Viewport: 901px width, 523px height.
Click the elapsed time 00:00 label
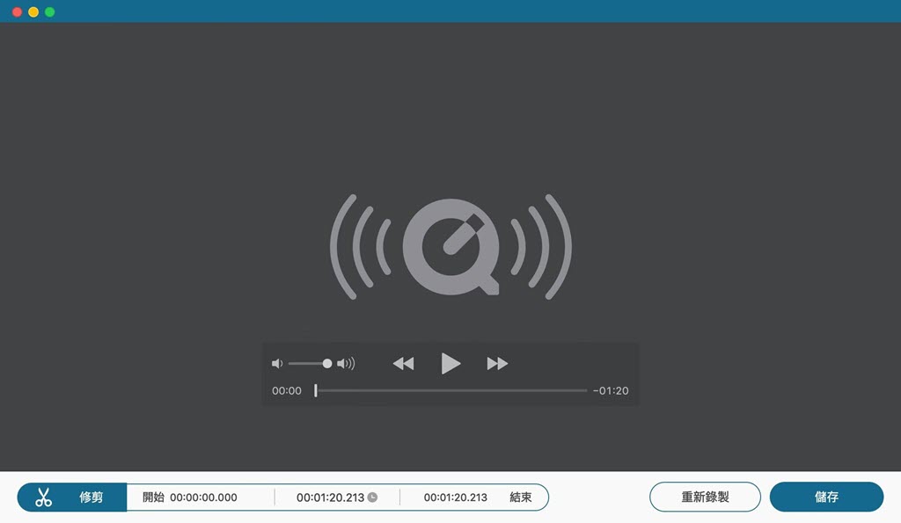(287, 390)
